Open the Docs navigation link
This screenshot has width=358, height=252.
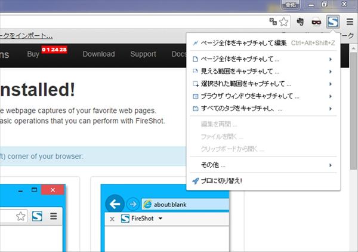tap(179, 54)
